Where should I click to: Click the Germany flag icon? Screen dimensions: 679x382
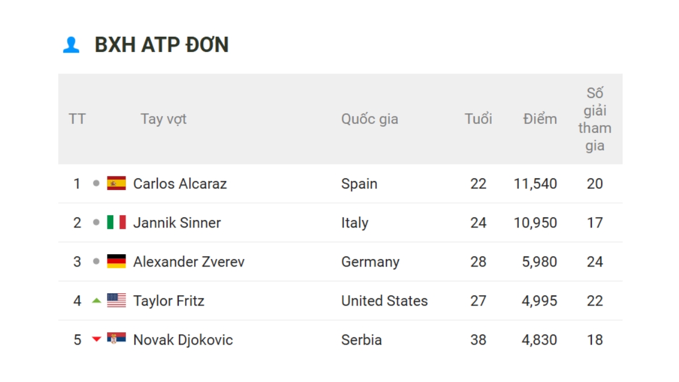117,261
